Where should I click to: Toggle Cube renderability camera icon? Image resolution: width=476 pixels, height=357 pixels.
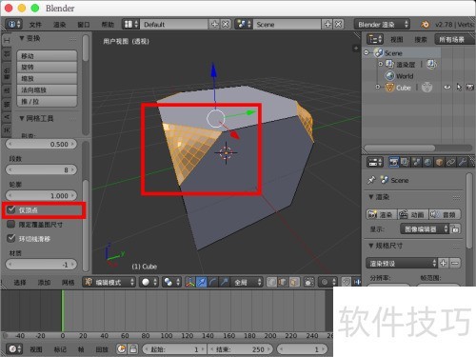coord(470,87)
